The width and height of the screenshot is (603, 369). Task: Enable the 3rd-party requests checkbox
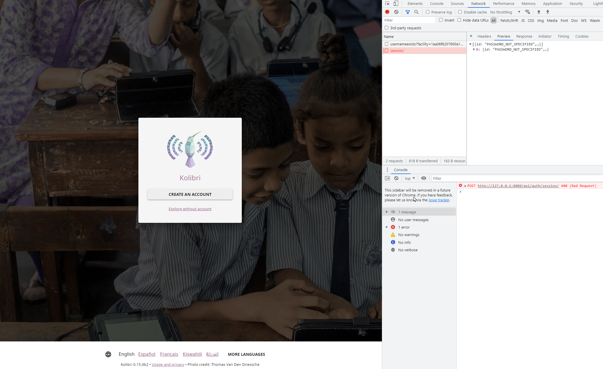click(x=386, y=28)
